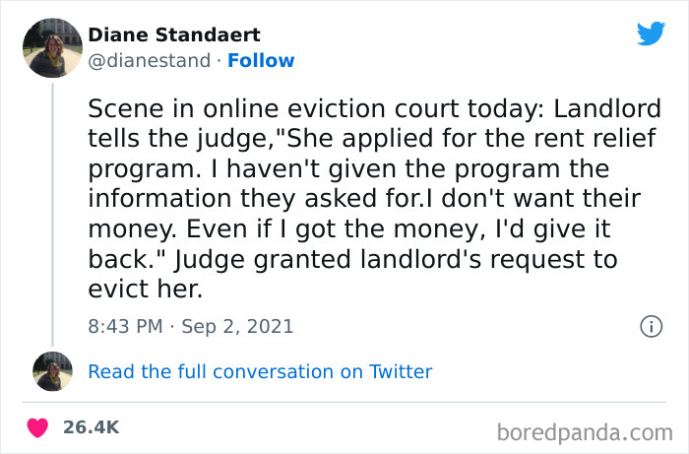Read the full conversation on Twitter

point(260,372)
